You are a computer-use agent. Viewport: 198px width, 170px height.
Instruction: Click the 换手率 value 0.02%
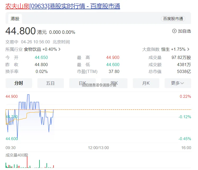coord(42,72)
